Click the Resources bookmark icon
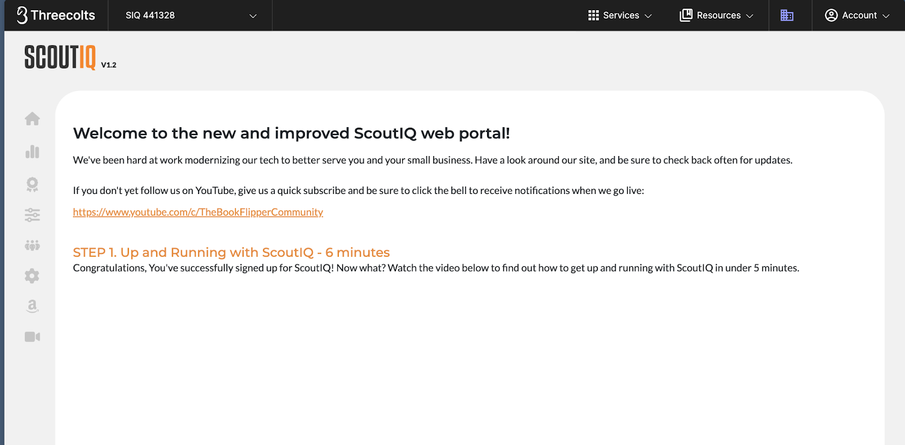 coord(686,15)
